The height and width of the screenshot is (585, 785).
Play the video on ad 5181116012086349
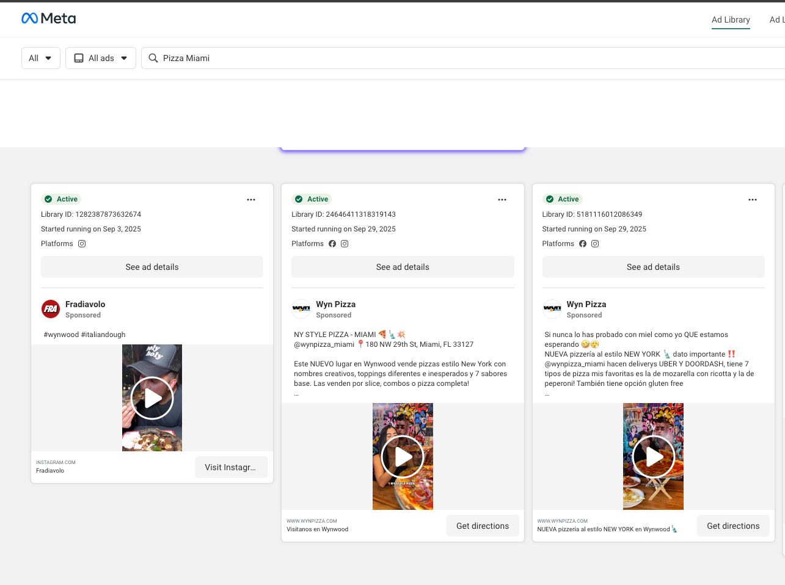653,457
